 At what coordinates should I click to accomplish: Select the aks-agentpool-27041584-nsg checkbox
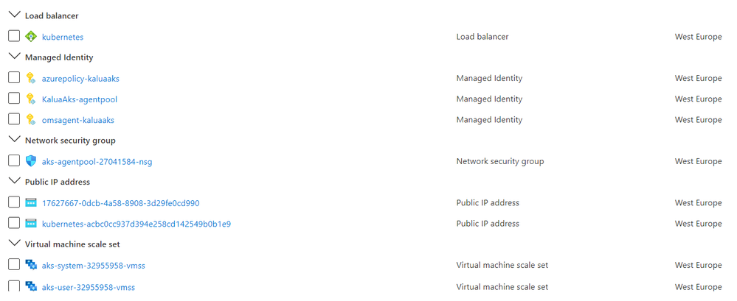14,161
